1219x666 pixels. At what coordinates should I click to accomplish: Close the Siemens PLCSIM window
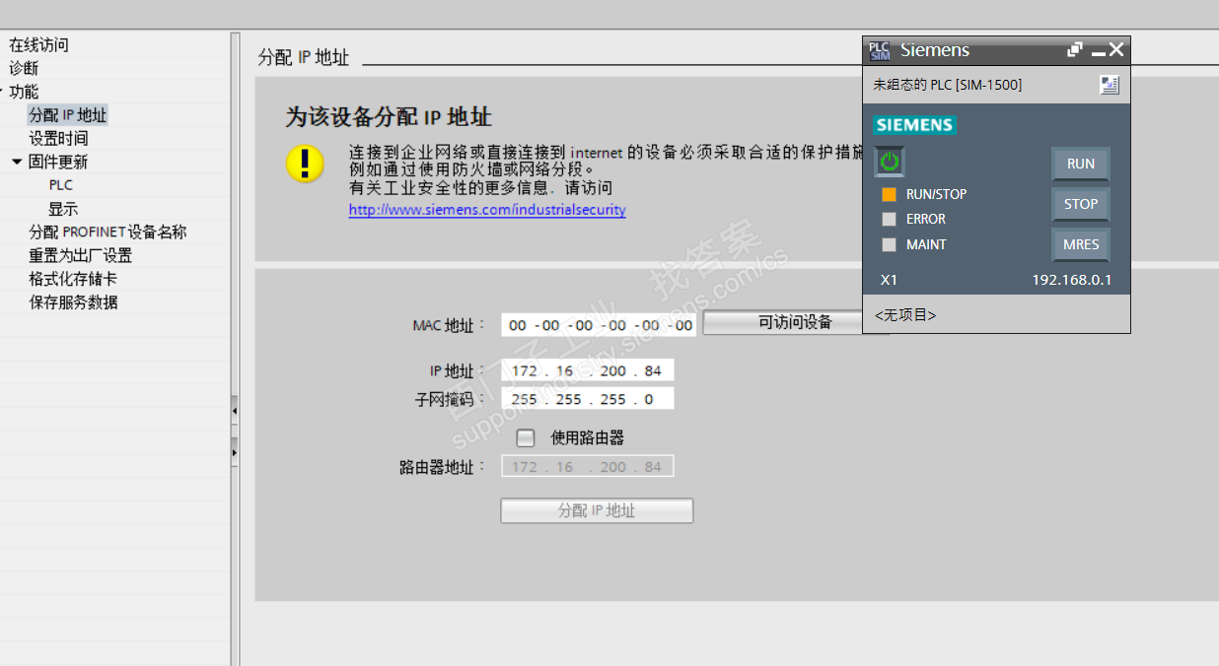pyautogui.click(x=1116, y=49)
